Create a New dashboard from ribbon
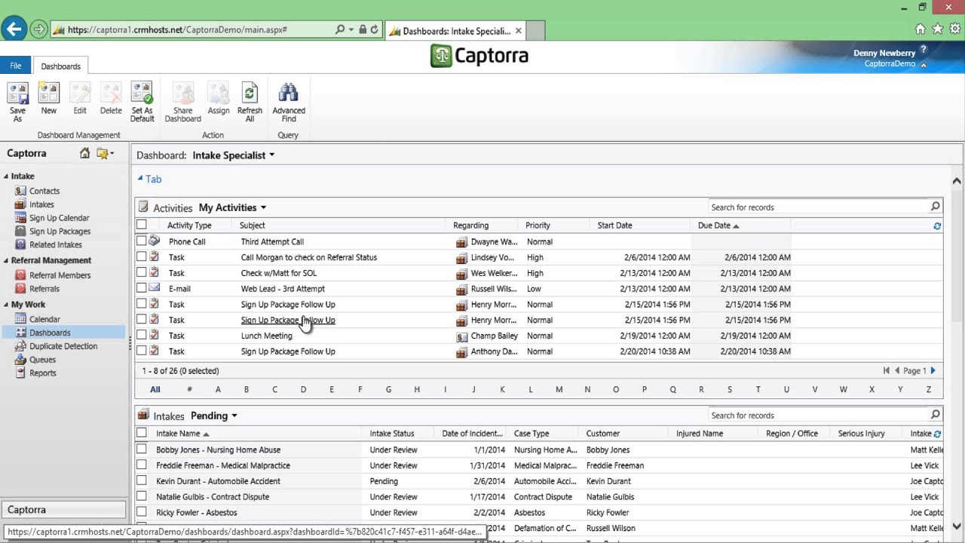 pyautogui.click(x=48, y=100)
